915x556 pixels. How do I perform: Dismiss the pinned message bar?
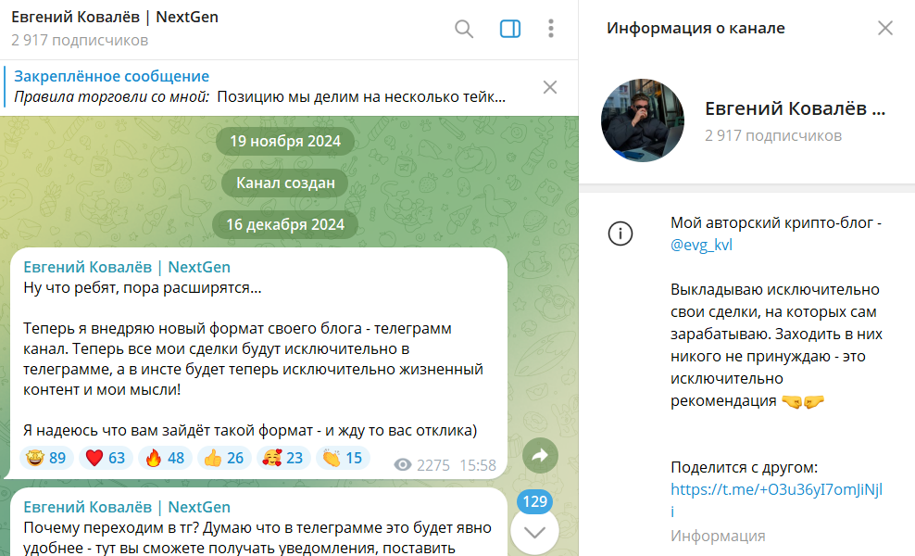click(x=550, y=87)
